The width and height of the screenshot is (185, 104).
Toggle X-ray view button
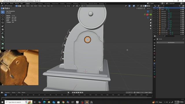[141, 6]
